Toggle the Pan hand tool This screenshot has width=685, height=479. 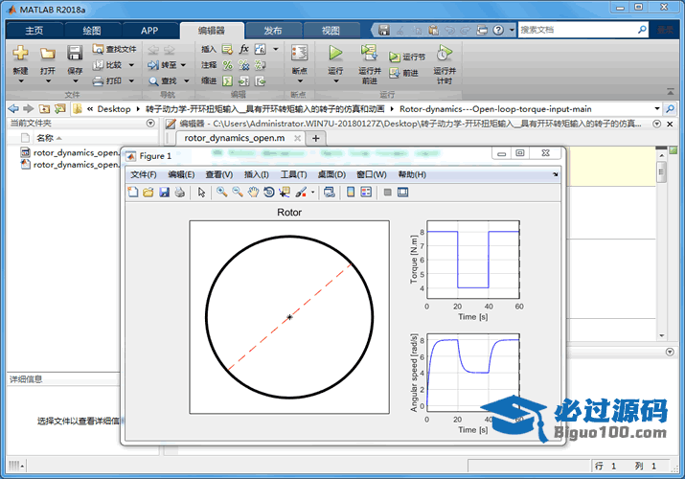(253, 193)
